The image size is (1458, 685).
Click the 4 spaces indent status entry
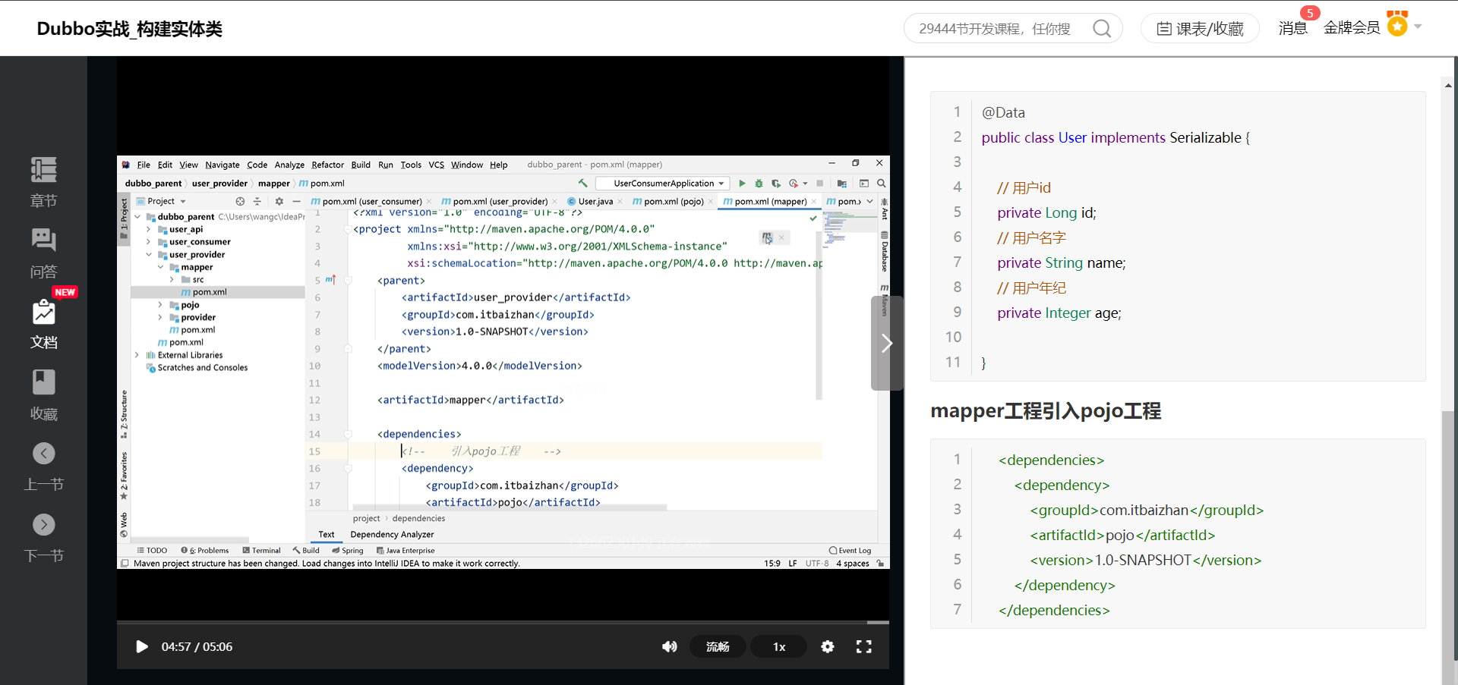pos(853,564)
